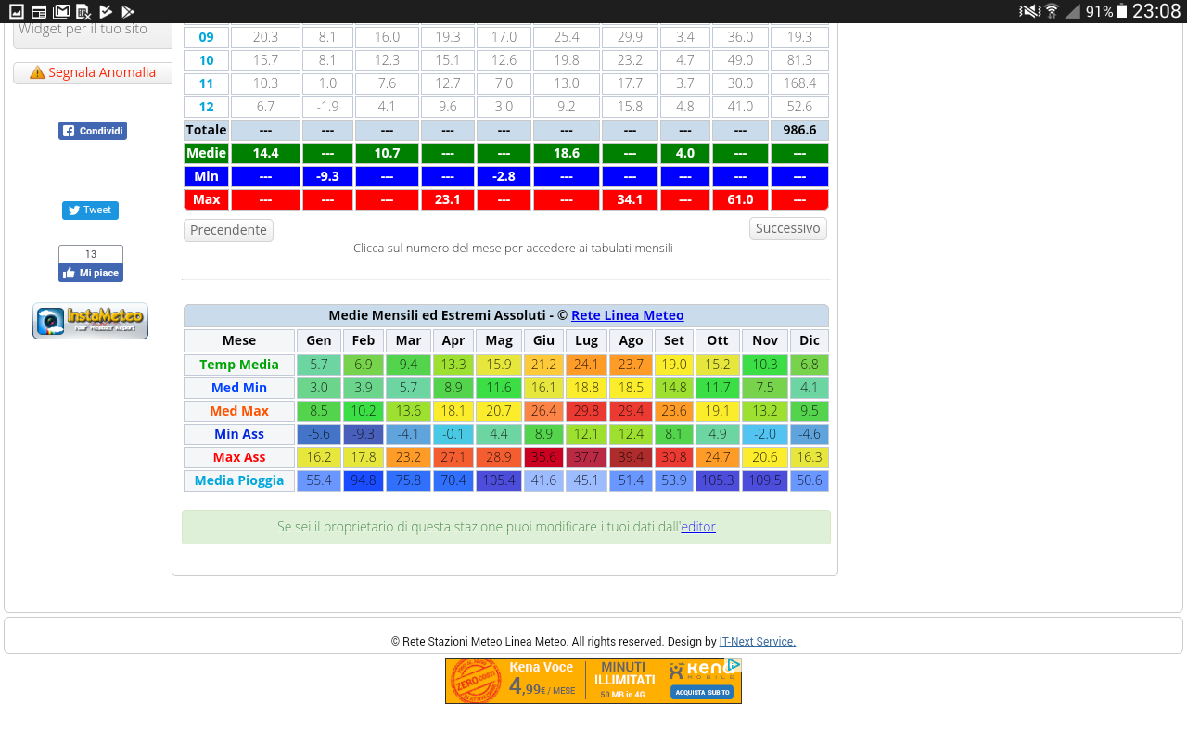Go to Precedente year
Screen dimensions: 1187x742
pos(228,230)
